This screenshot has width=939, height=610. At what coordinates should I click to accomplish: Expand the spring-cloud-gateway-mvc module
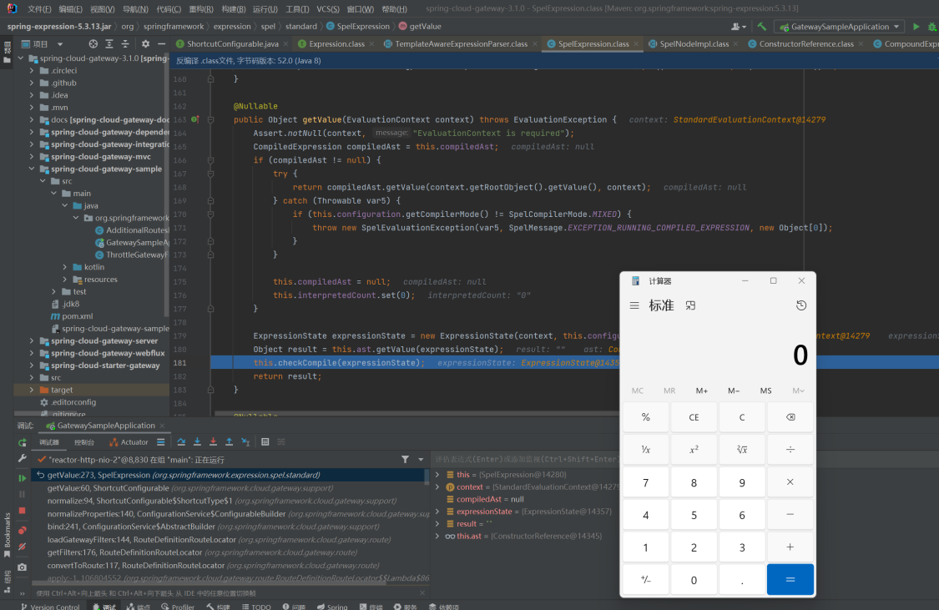[x=32, y=157]
